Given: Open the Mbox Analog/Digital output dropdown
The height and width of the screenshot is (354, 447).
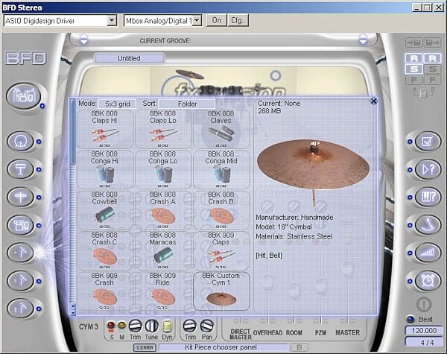Looking at the screenshot, I should [197, 21].
